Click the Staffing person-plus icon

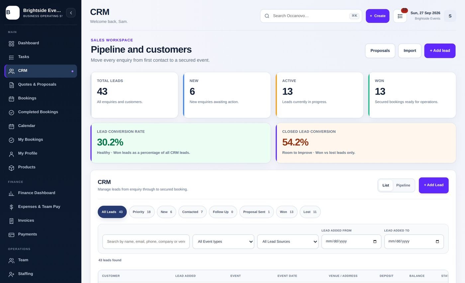click(x=11, y=274)
